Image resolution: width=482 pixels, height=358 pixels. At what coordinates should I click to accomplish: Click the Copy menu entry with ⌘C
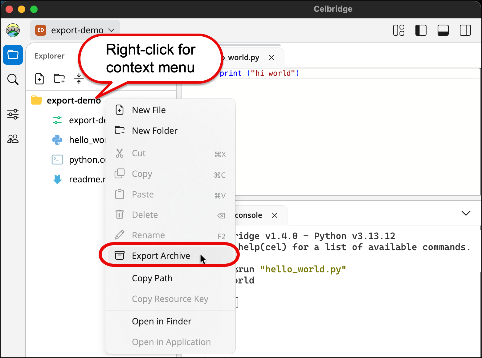pyautogui.click(x=170, y=174)
